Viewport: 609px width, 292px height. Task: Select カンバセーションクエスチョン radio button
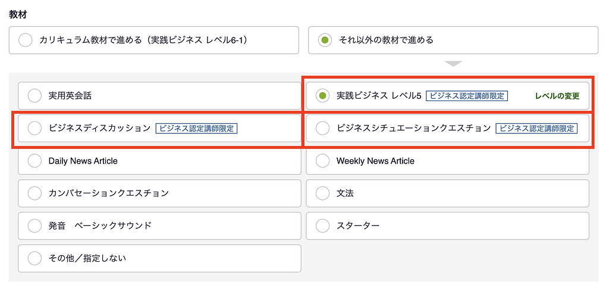click(34, 193)
